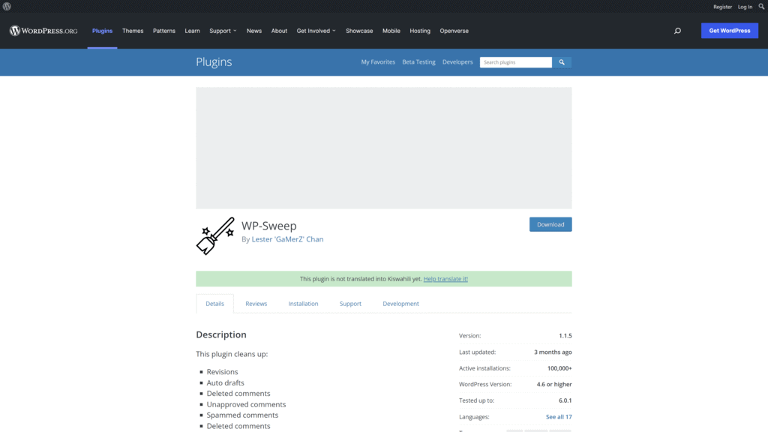Submit plugin search with magnifier button
The height and width of the screenshot is (432, 768).
point(562,62)
